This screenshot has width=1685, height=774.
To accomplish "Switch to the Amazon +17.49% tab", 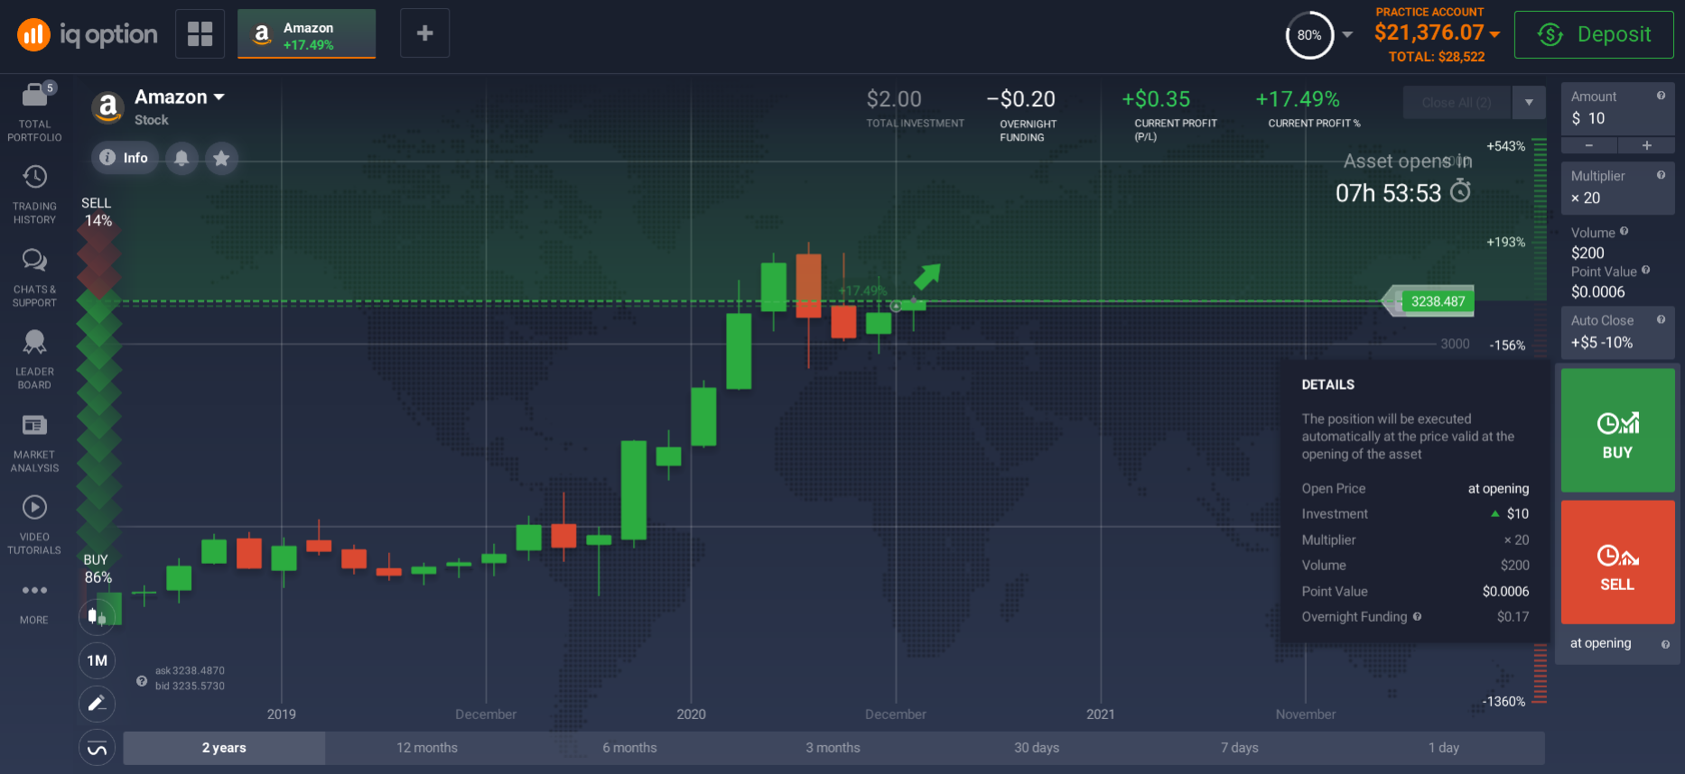I will tap(306, 34).
